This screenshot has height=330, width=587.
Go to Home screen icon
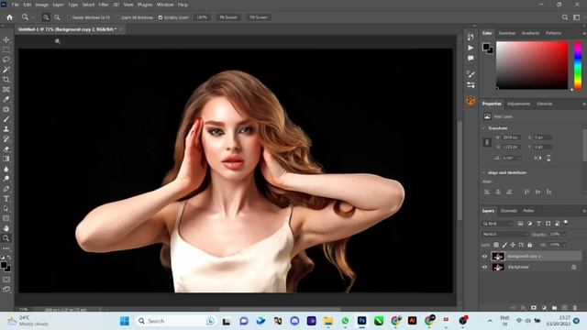click(9, 17)
